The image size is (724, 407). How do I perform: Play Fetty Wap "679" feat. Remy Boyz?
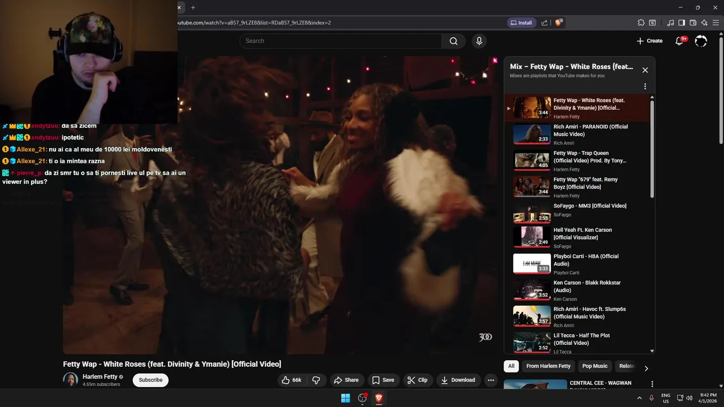[578, 187]
